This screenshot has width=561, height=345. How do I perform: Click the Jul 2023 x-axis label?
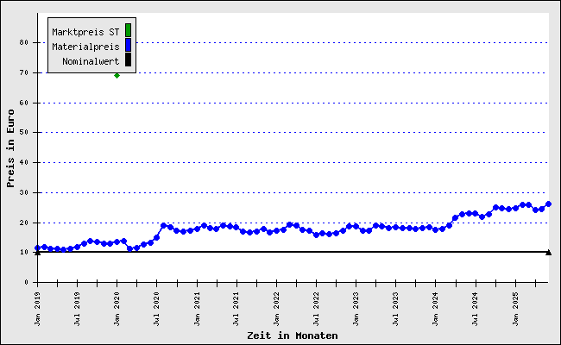click(395, 309)
